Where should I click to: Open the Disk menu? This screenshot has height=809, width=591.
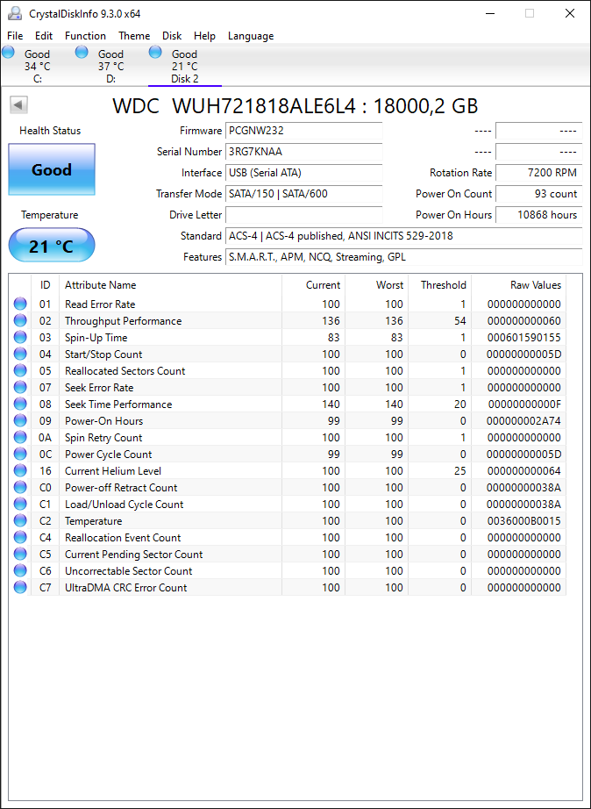172,36
